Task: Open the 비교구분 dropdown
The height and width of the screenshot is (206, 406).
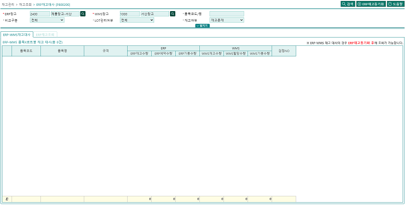Action: (47, 20)
